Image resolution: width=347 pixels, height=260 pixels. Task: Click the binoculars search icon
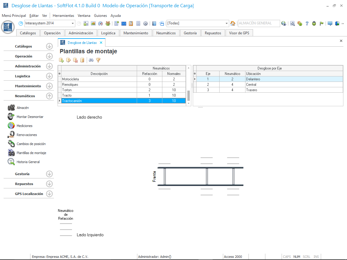click(x=91, y=60)
